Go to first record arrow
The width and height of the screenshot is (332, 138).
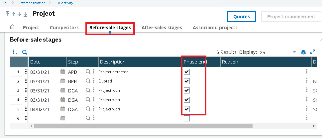click(x=7, y=14)
